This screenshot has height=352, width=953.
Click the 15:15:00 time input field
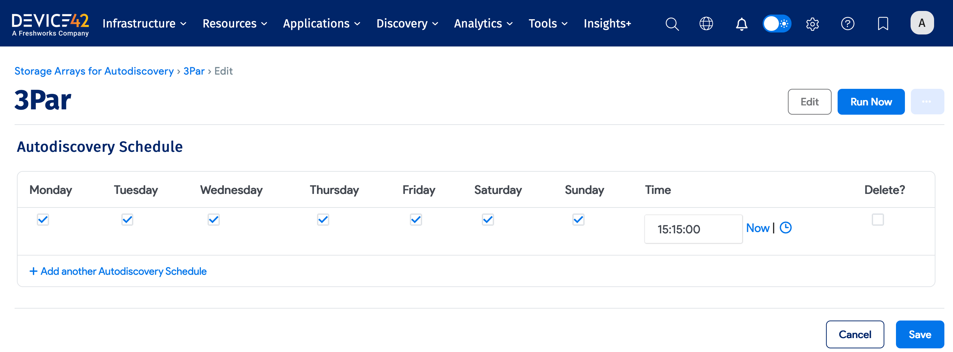click(693, 229)
